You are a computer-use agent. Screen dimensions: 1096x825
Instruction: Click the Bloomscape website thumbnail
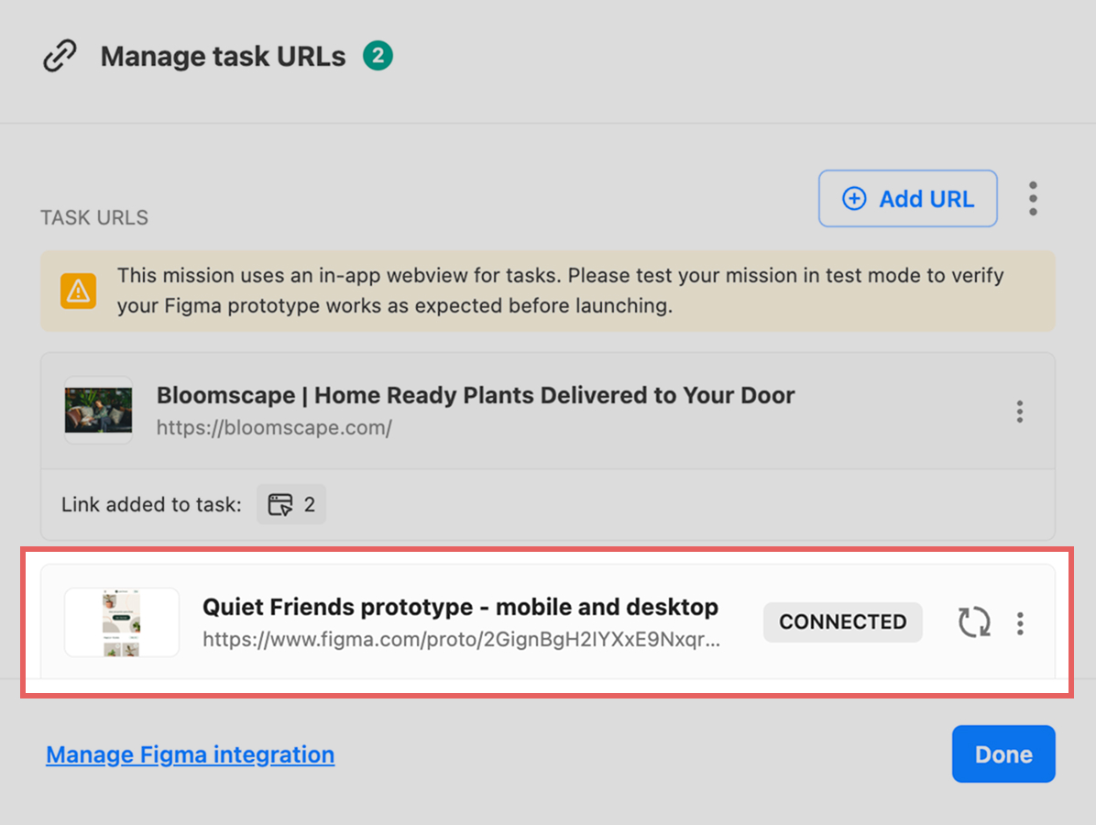[99, 411]
